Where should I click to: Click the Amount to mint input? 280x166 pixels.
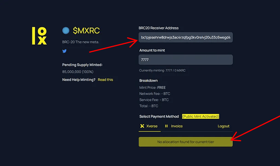(186, 60)
